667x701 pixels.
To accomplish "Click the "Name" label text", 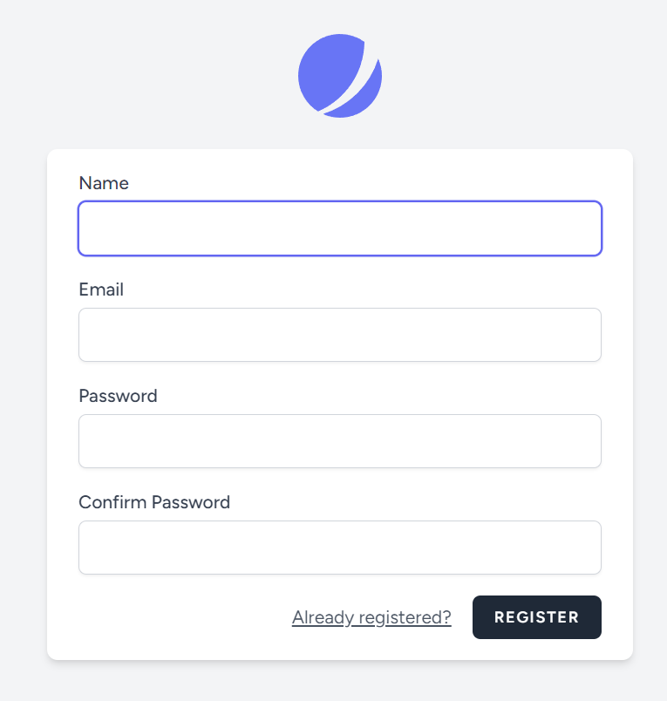I will point(104,183).
